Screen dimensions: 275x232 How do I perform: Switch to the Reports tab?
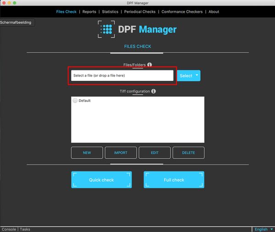coord(89,11)
